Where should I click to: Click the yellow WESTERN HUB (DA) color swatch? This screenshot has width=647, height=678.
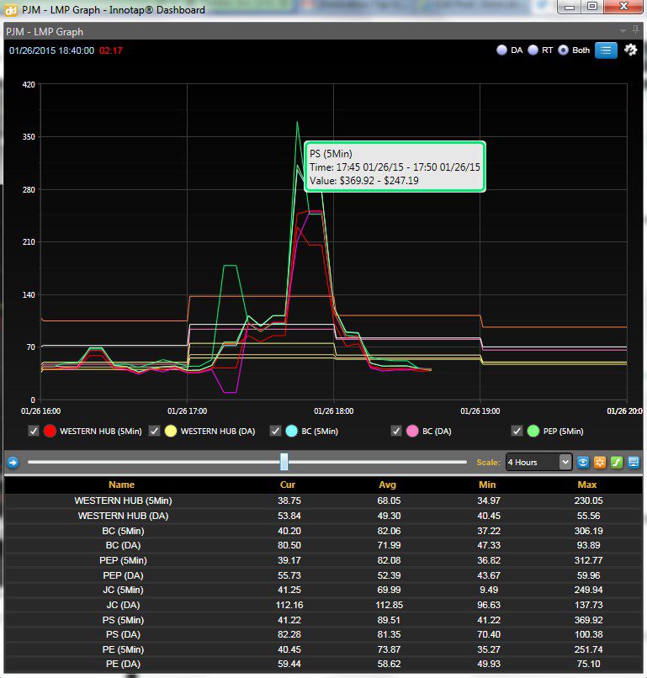pos(171,431)
